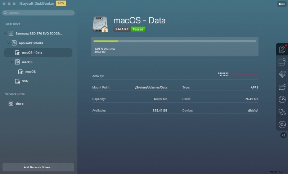
Task: Click the Pro badge in title bar
Action: coord(61,3)
